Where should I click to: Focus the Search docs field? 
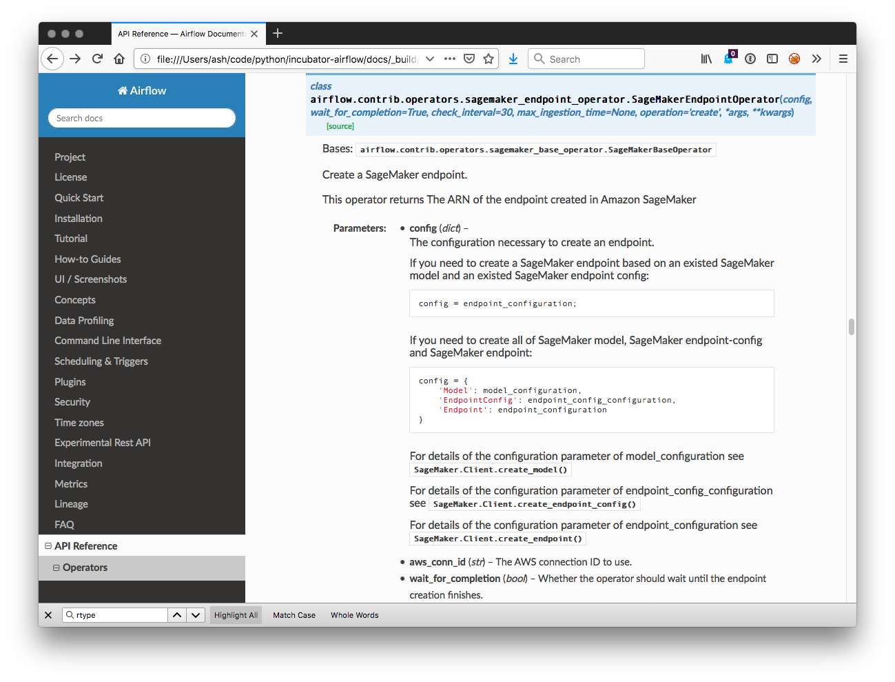point(142,118)
